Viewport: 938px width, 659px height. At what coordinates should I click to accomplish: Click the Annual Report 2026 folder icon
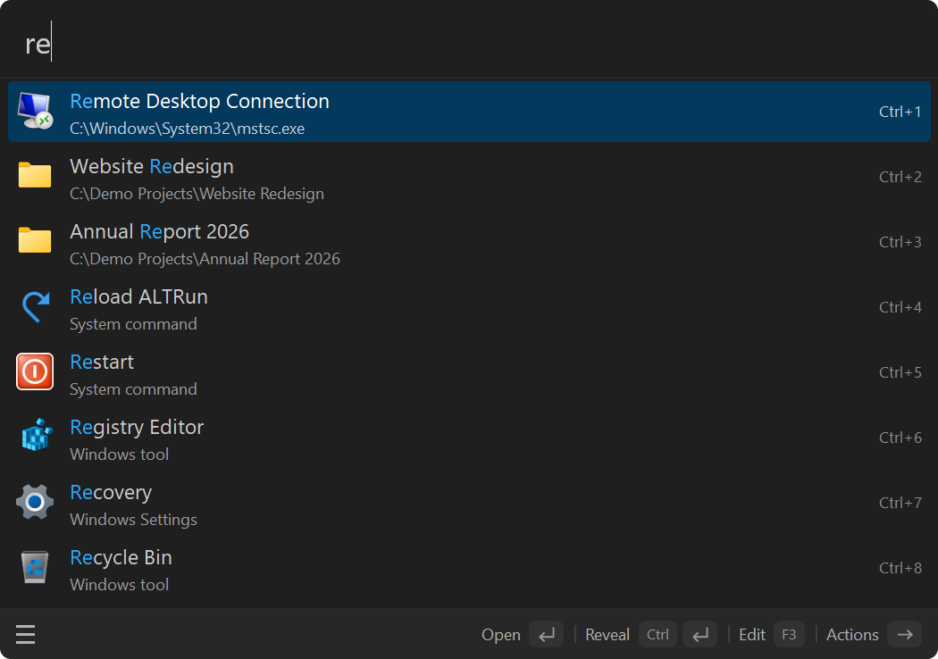pos(35,240)
